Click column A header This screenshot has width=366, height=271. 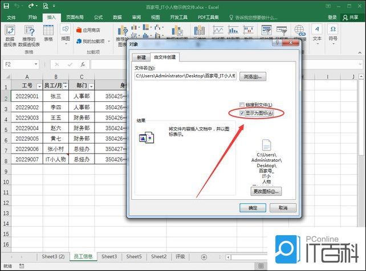27,77
